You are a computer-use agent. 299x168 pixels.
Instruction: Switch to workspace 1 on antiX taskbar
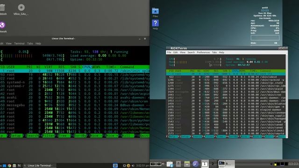click(205, 164)
